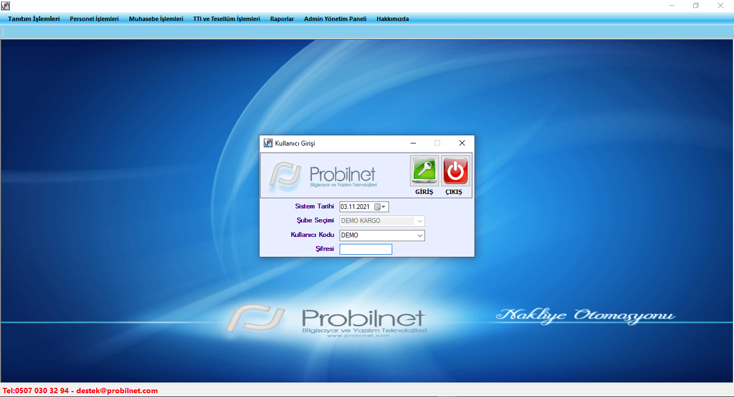Open the Personel İşlemleri menu

coord(94,19)
